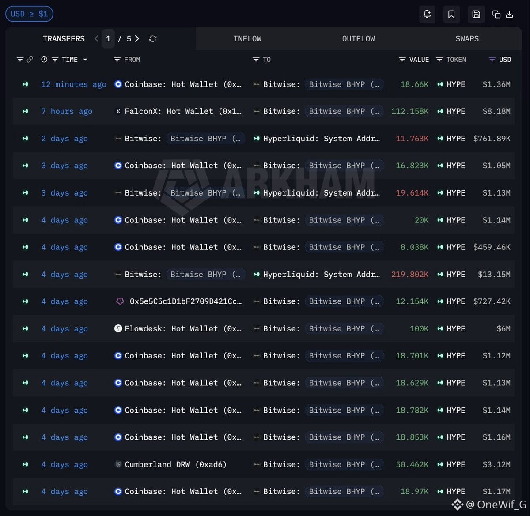Click the alert bell icon
Image resolution: width=530 pixels, height=516 pixels.
tap(427, 14)
